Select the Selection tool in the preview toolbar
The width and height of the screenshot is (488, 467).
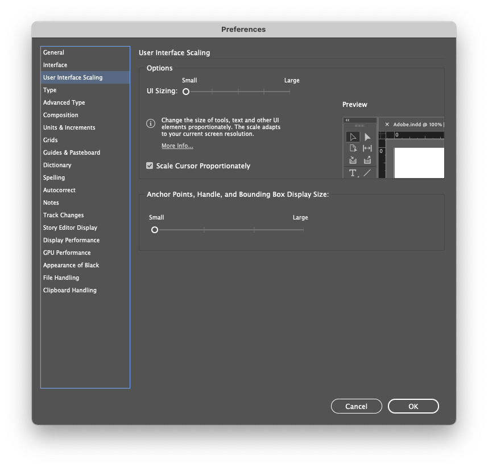coord(353,137)
